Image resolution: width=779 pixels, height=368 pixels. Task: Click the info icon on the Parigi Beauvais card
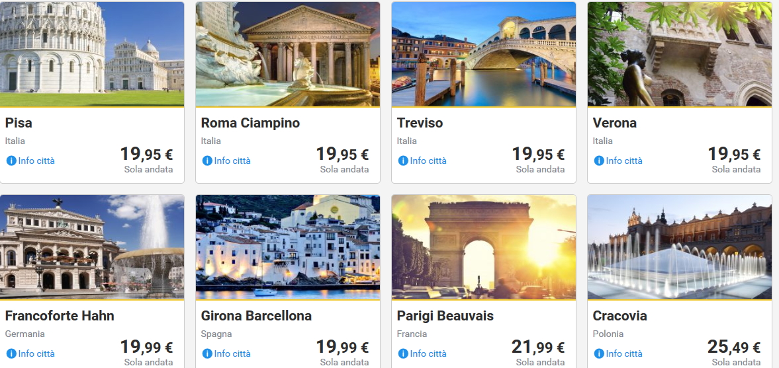pyautogui.click(x=403, y=353)
